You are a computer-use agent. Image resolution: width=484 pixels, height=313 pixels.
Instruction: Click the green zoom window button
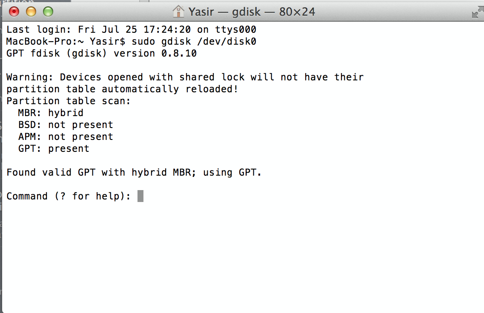(x=48, y=11)
